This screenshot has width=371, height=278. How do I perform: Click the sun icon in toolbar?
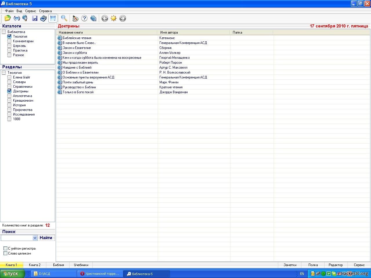point(114,18)
